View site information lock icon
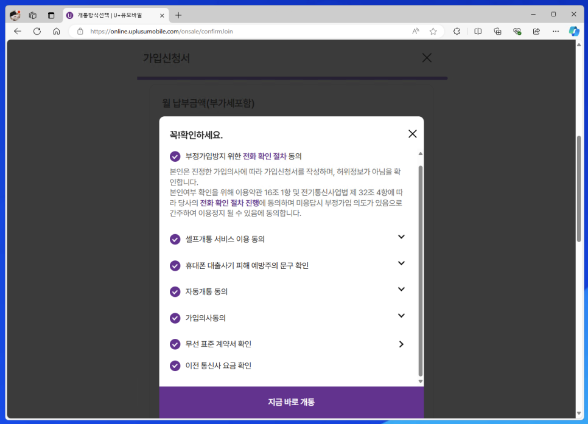Viewport: 588px width, 424px height. click(80, 32)
